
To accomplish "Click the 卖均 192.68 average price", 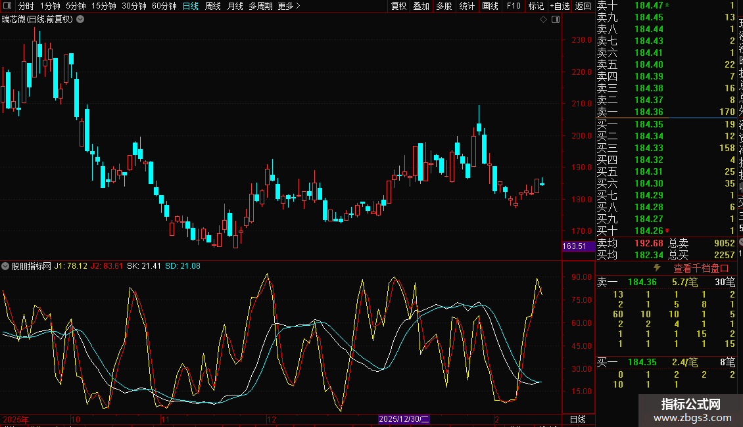I will pos(630,243).
